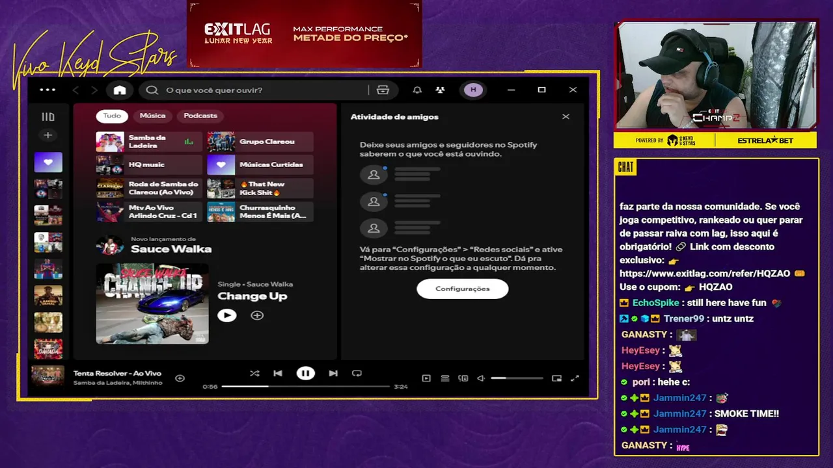Screen dimensions: 833x468
Task: Add Change Up to library
Action: click(x=257, y=315)
